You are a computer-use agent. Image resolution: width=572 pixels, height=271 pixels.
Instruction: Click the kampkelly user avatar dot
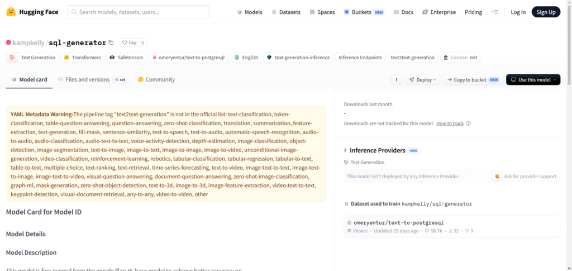[8, 42]
